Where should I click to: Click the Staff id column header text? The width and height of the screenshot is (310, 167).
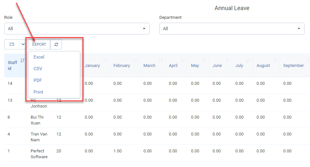(x=12, y=65)
